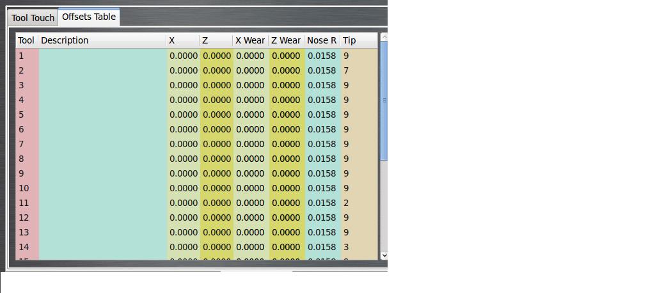Viewport: 655px width, 293px height.
Task: Click the Tip value 3 of tool 14
Action: coord(359,247)
